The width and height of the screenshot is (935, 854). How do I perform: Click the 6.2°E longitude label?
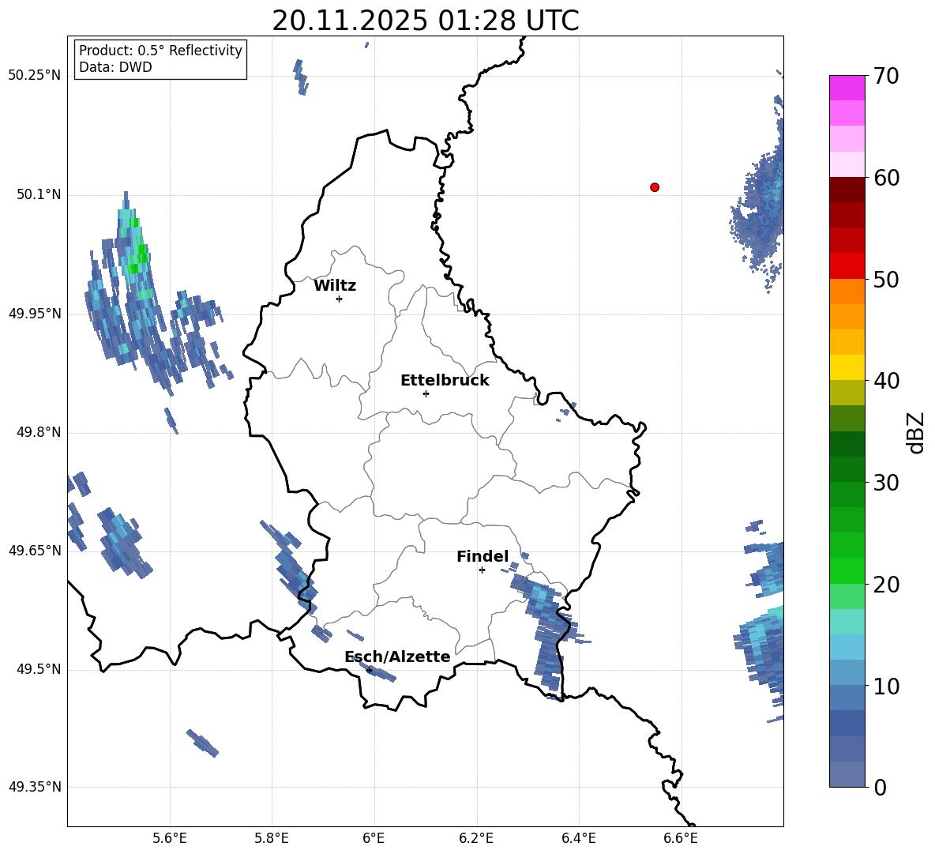(x=476, y=838)
